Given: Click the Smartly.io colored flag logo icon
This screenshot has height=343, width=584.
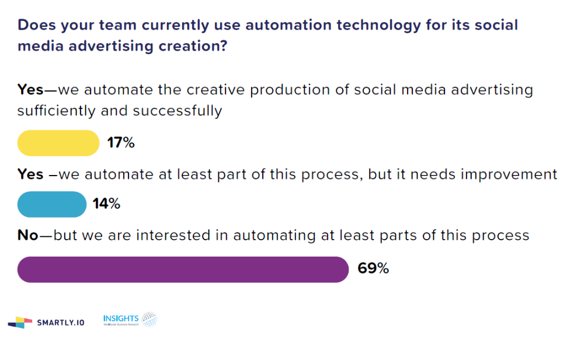Looking at the screenshot, I should click(20, 321).
